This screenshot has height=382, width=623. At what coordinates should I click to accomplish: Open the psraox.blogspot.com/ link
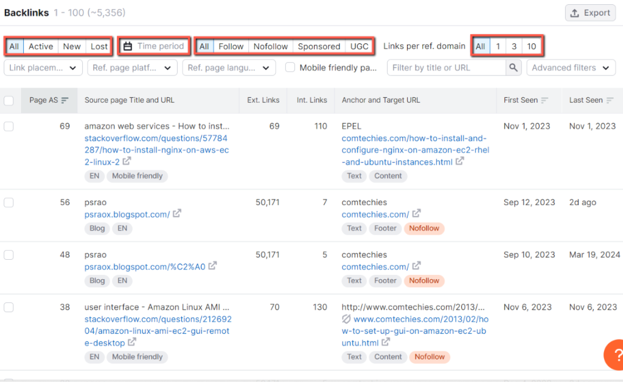(x=127, y=215)
